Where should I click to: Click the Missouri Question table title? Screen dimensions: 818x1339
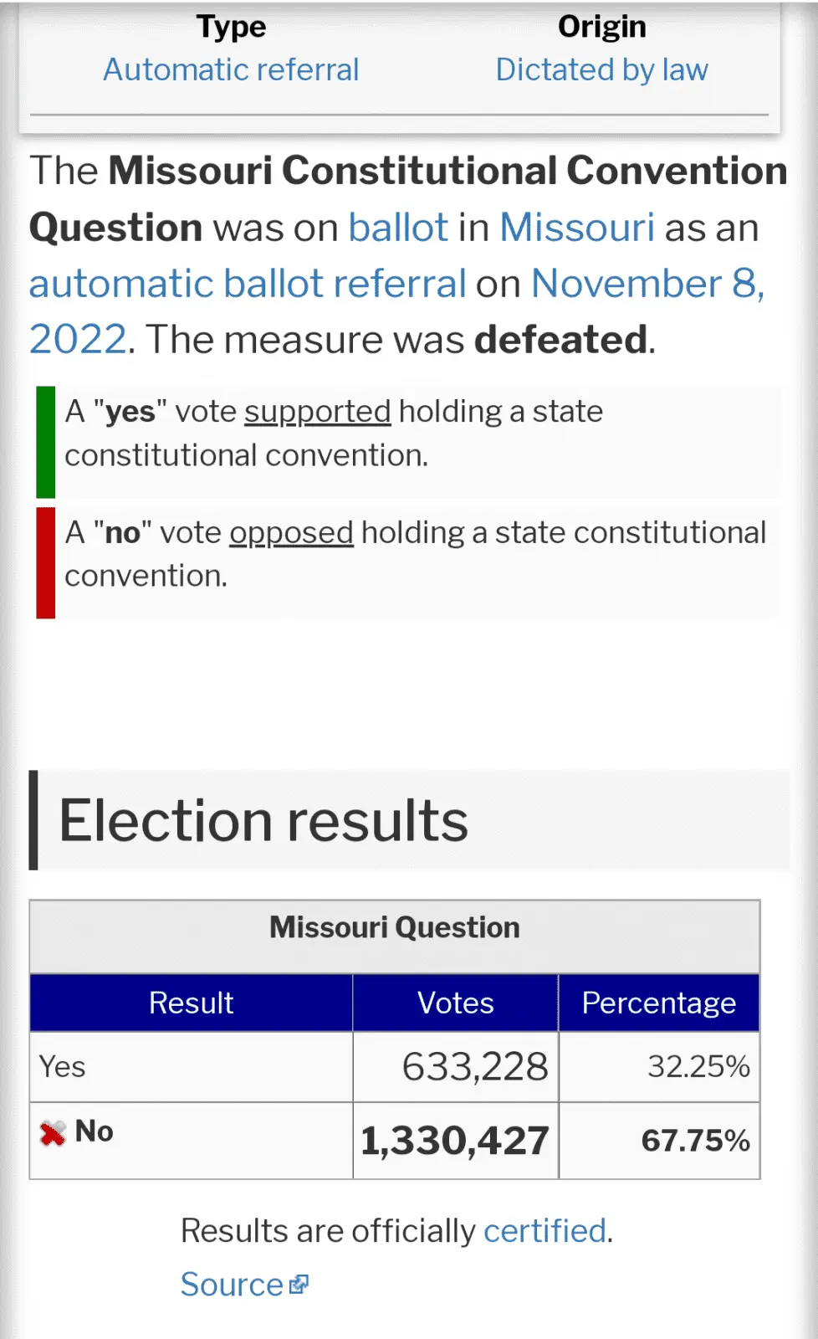tap(395, 928)
